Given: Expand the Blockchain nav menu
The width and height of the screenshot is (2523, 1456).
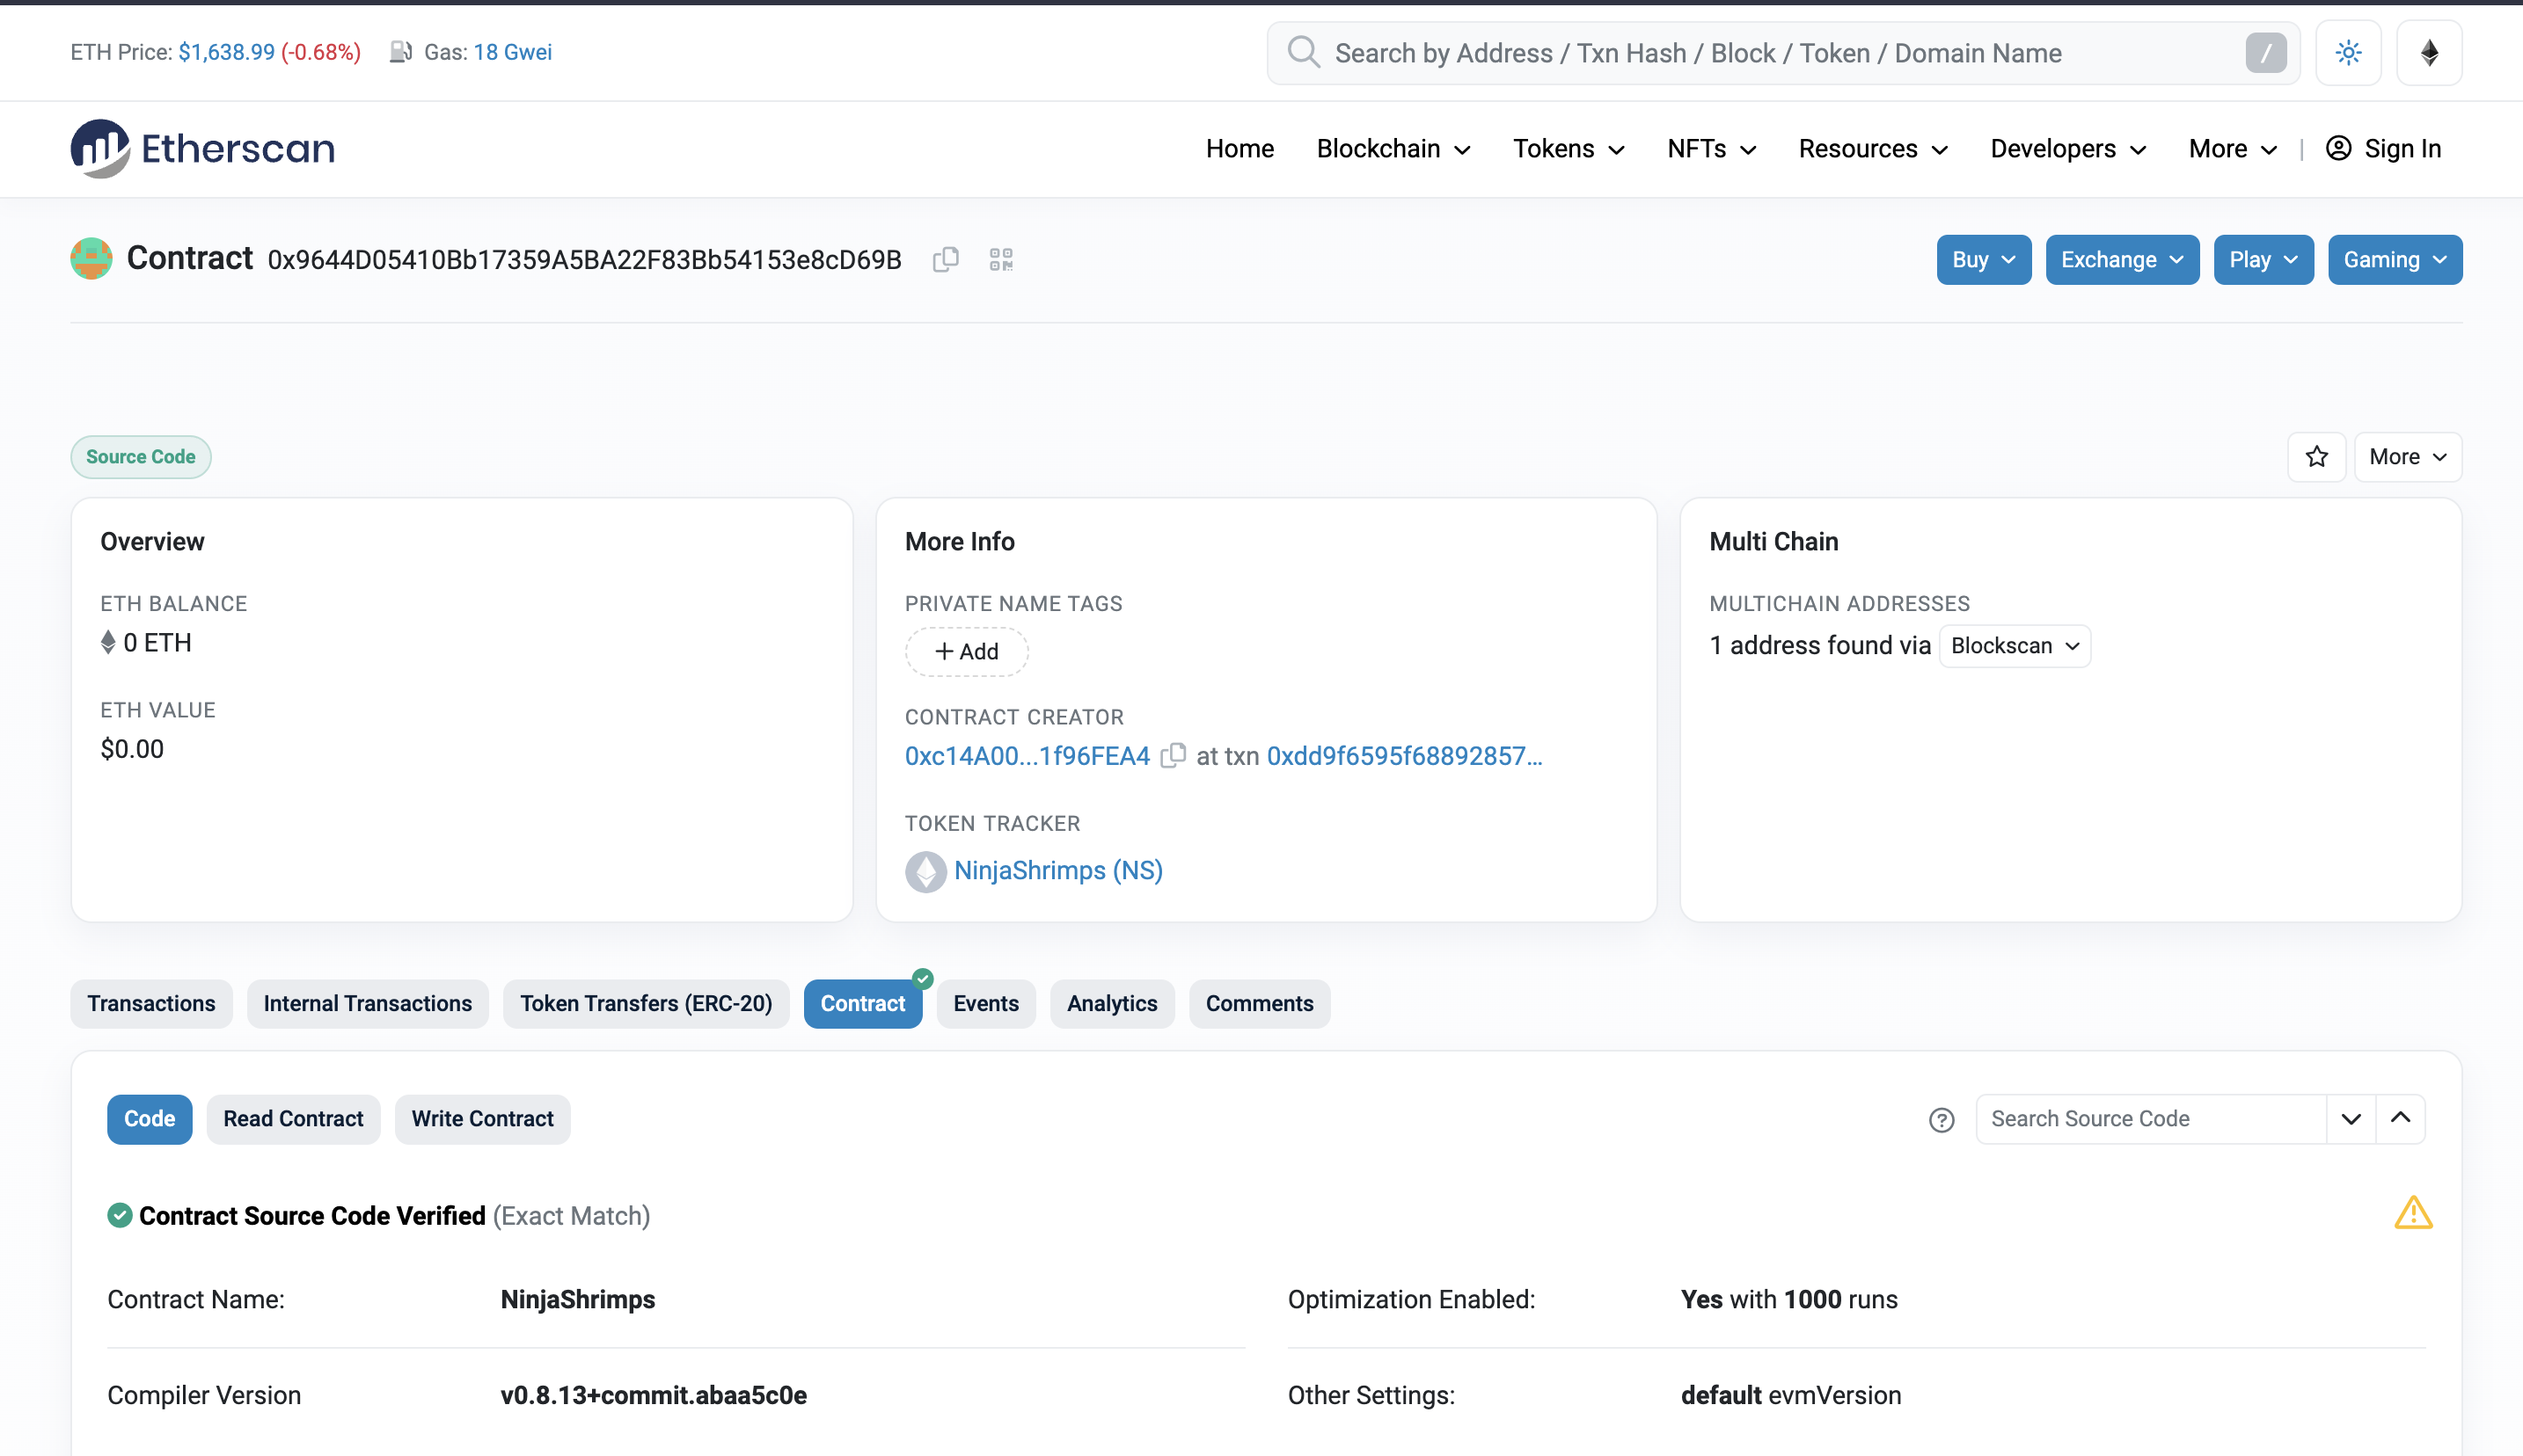Looking at the screenshot, I should pyautogui.click(x=1393, y=149).
